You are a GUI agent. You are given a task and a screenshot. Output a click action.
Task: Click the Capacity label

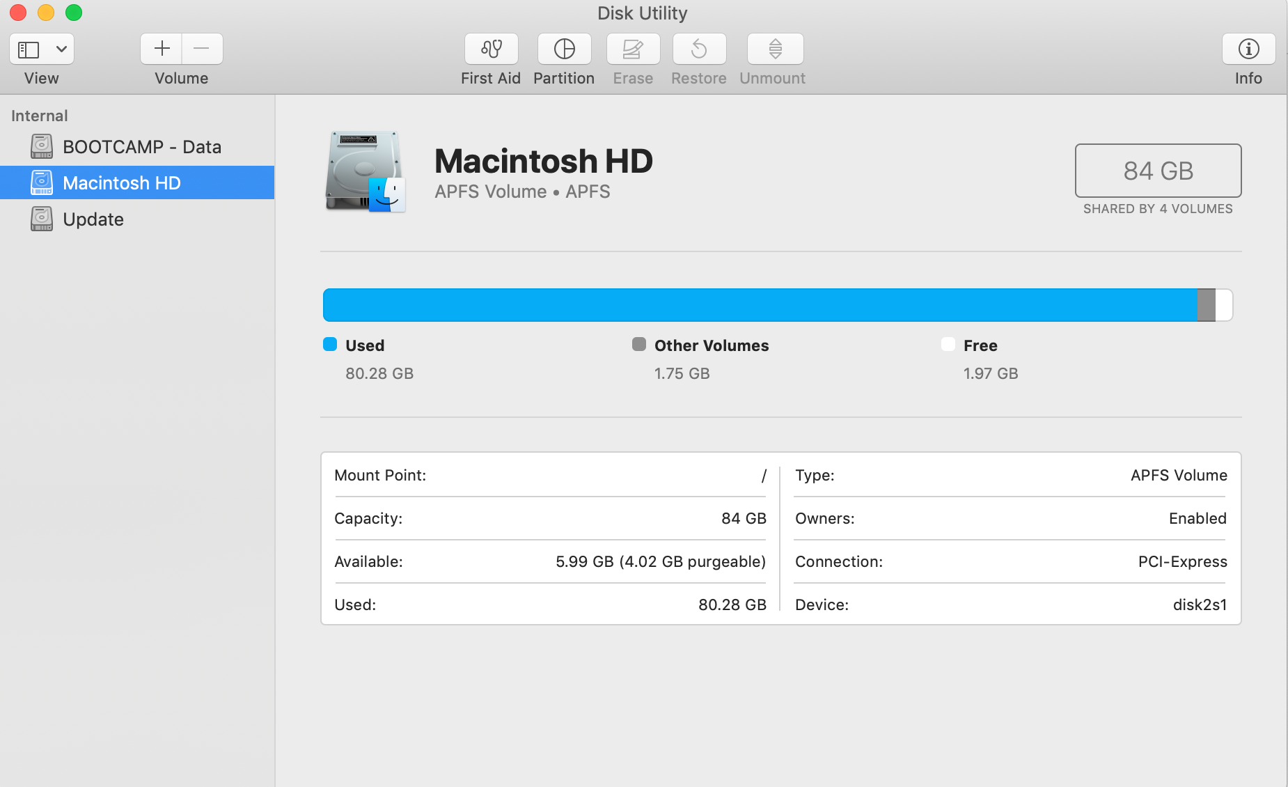[368, 518]
